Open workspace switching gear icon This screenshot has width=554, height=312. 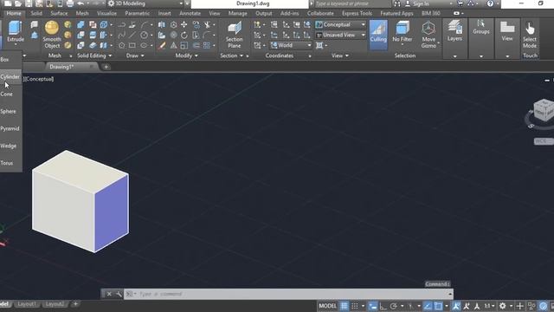coord(502,306)
